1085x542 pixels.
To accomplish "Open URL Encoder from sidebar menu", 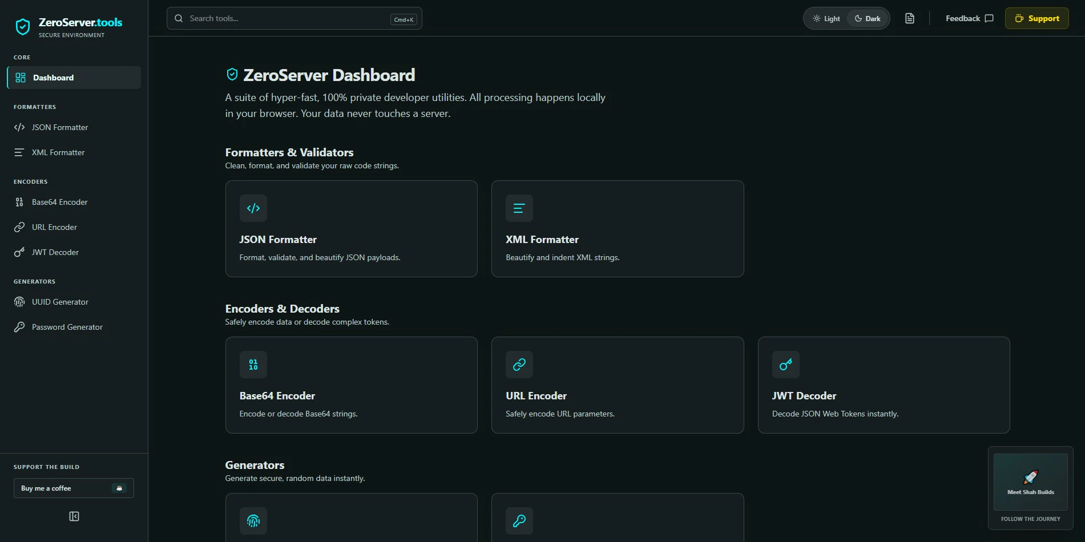I will click(74, 227).
